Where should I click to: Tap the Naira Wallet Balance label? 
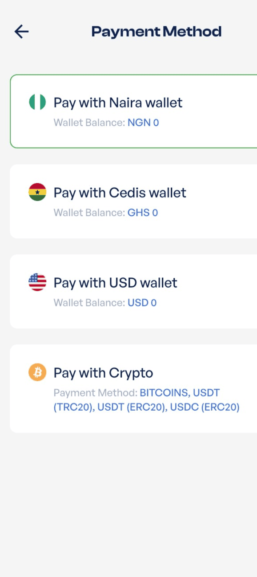click(89, 122)
